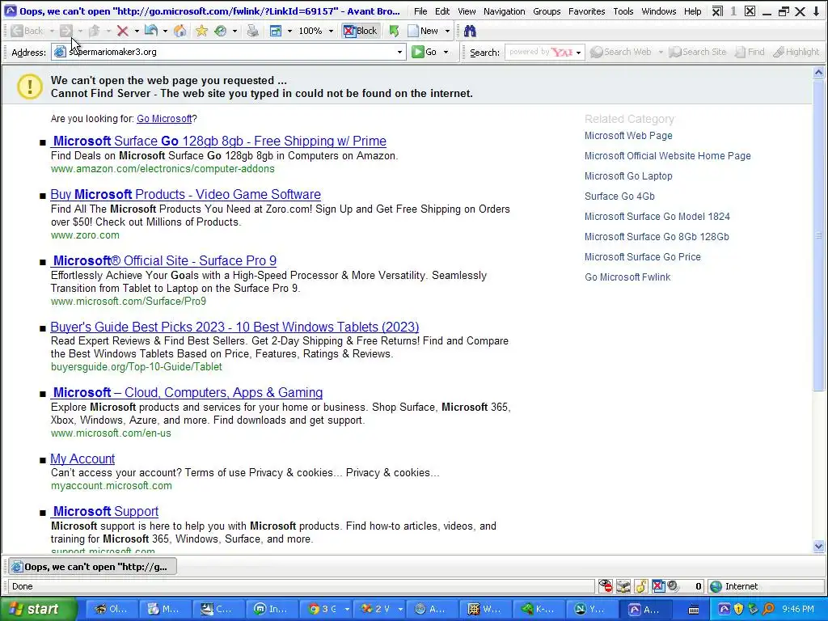This screenshot has height=621, width=828.
Task: Open the Edit menu
Action: (442, 11)
